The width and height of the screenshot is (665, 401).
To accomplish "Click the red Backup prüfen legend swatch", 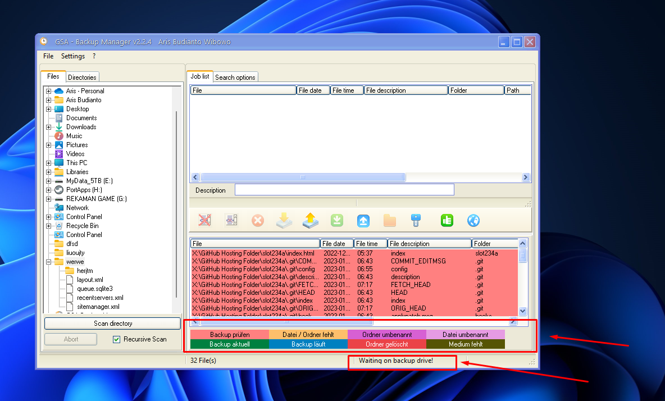I will 230,335.
